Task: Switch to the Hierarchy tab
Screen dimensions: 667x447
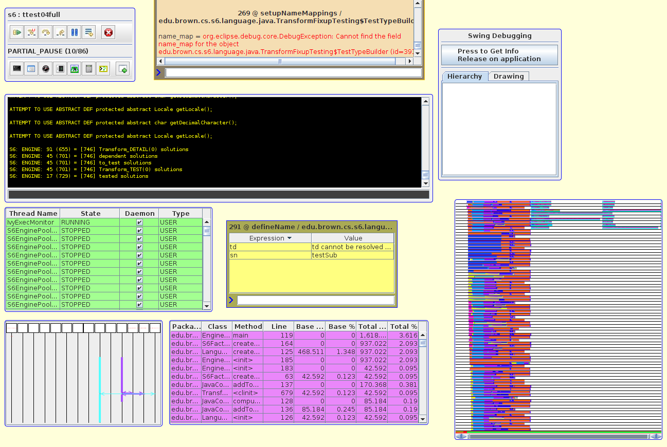Action: pyautogui.click(x=465, y=76)
